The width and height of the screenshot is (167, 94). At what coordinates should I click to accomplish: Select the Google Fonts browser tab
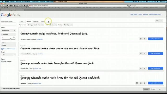[12, 10]
